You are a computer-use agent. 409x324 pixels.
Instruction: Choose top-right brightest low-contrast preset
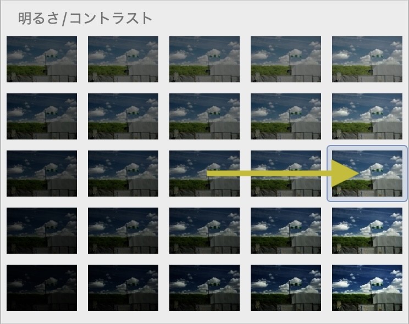367,59
